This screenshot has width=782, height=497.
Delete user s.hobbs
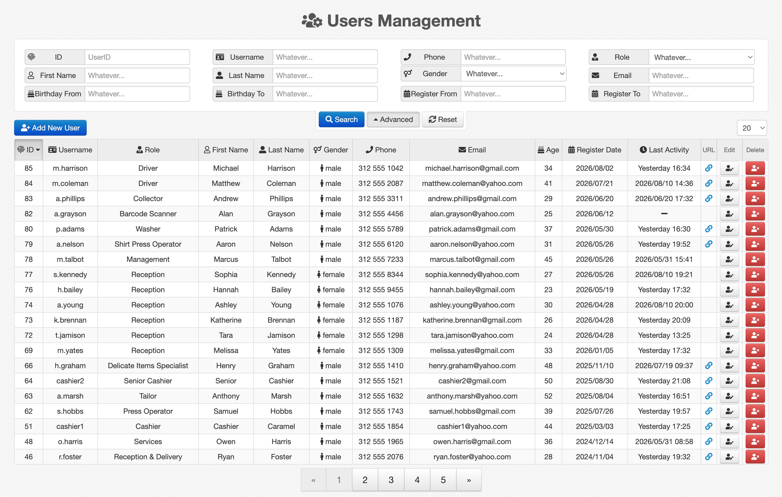[x=755, y=411]
